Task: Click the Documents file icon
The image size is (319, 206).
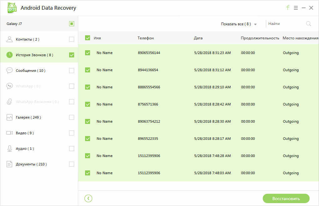Action: pos(9,164)
